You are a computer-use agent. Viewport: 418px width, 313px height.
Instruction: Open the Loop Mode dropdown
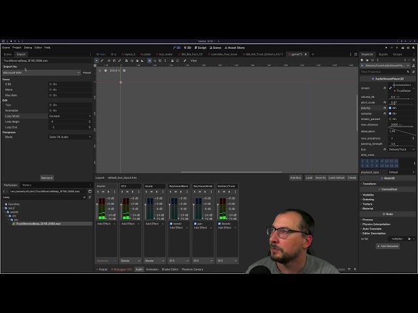click(70, 116)
